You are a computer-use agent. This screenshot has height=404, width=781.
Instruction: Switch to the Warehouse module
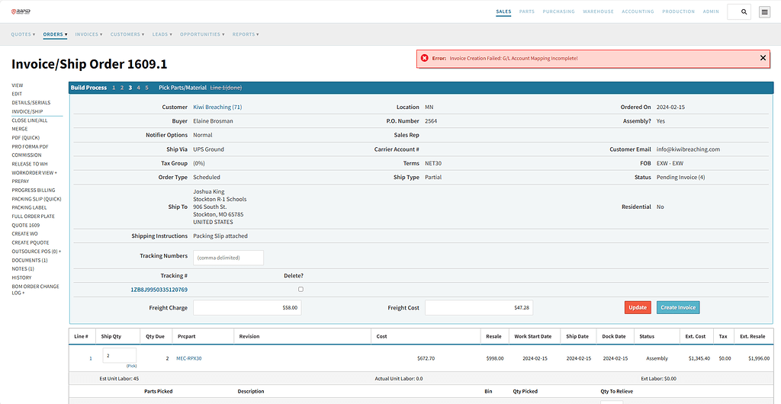coord(598,11)
